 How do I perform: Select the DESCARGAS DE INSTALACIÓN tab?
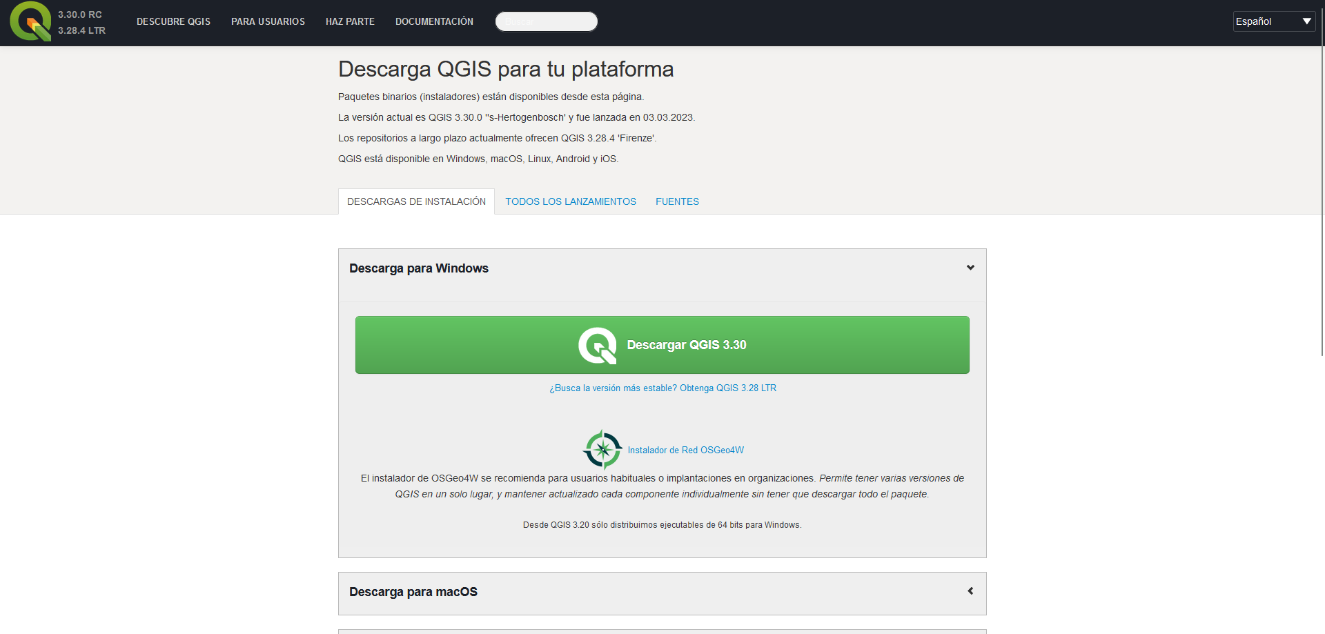pos(416,201)
